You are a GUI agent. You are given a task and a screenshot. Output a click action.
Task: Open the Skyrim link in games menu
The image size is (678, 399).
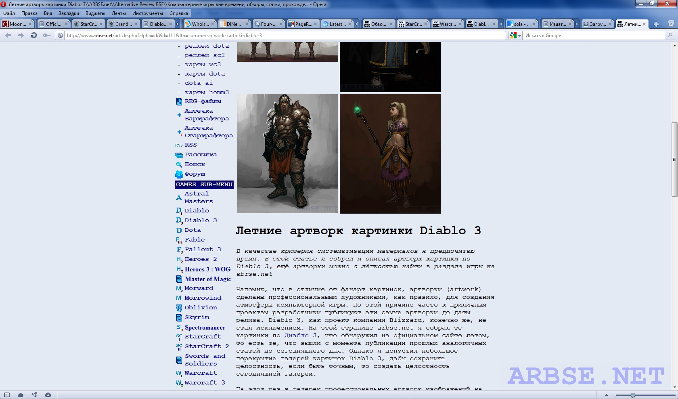(x=197, y=317)
